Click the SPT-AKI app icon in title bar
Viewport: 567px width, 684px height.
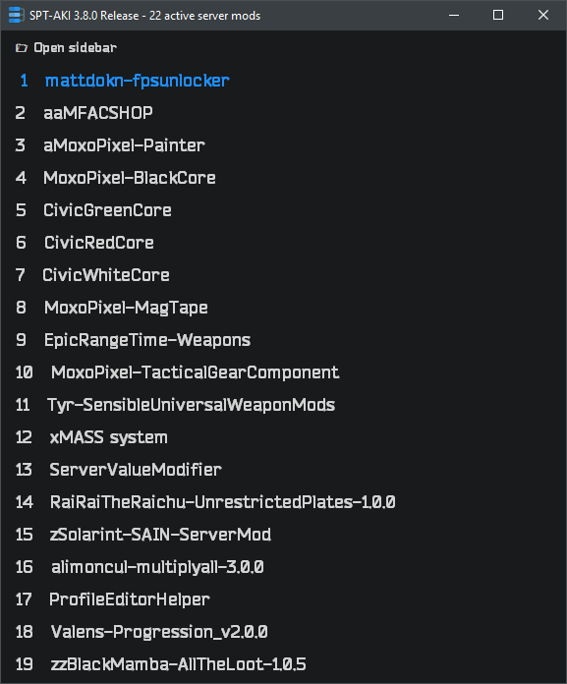[x=16, y=16]
